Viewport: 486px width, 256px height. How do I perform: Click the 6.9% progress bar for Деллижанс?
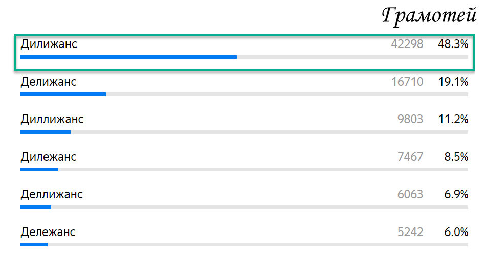[x=244, y=207]
